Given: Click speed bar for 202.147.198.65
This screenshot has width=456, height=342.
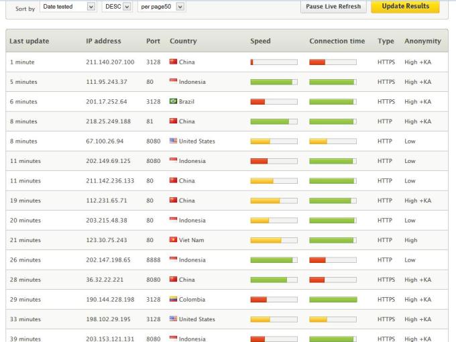Looking at the screenshot, I should 274,260.
